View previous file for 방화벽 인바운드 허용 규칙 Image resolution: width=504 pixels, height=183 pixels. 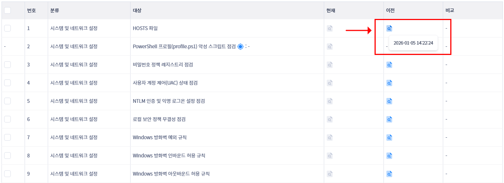389,156
